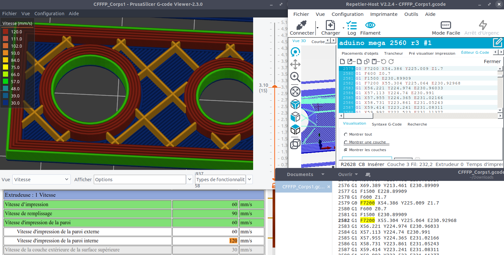Image resolution: width=504 pixels, height=255 pixels.
Task: Select 'Montrer les couches' radio option
Action: (346, 150)
